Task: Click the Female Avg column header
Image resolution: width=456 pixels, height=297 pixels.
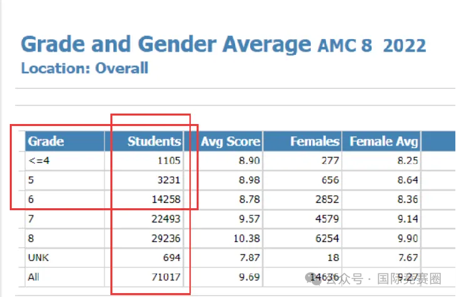Action: (x=382, y=141)
